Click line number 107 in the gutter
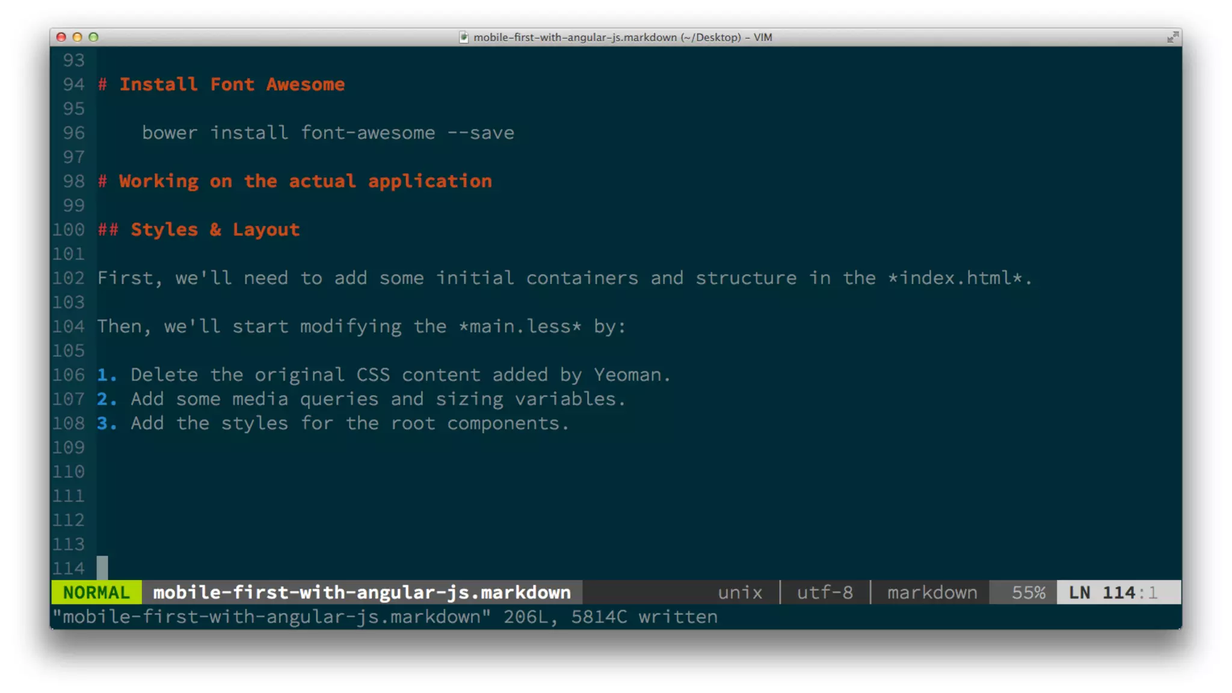This screenshot has height=693, width=1232. 69,399
